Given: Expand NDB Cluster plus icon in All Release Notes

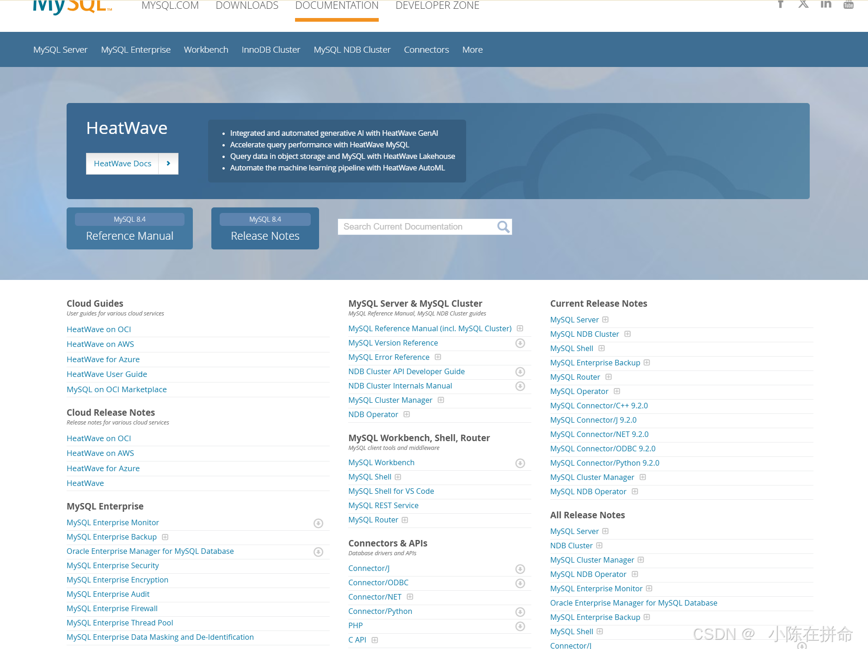Looking at the screenshot, I should point(599,546).
